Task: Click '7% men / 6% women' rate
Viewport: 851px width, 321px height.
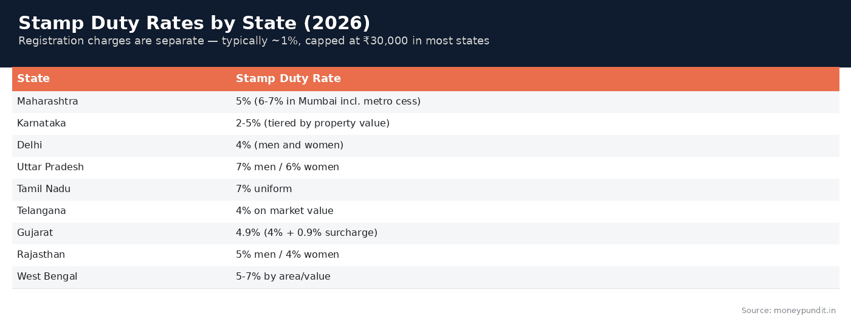Action: 288,167
